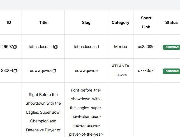Click the ID column header
This screenshot has height=137, width=180.
(x=9, y=22)
